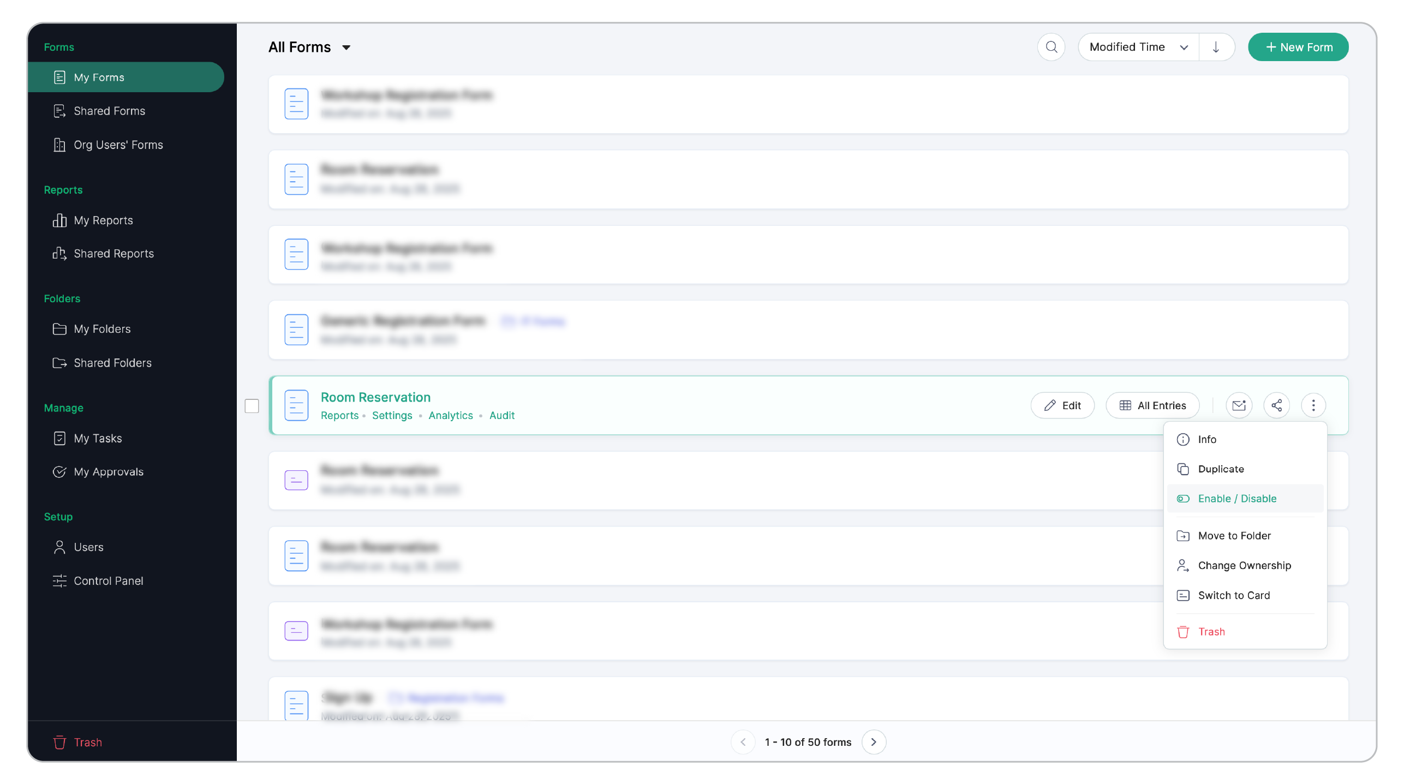Click the New Form button
Viewport: 1404px width, 784px height.
pos(1298,47)
